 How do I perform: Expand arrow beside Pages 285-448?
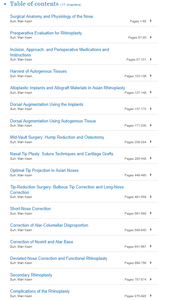[151, 158]
